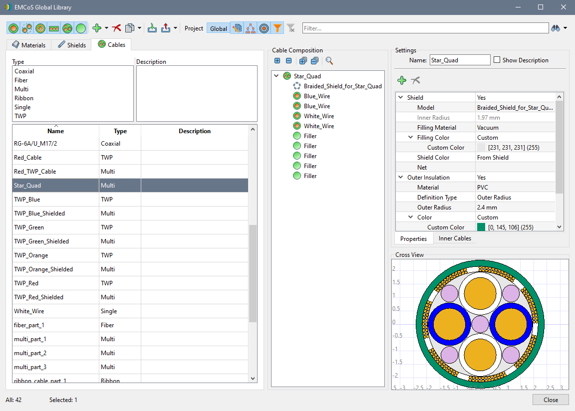
Task: Click the Close button
Action: pyautogui.click(x=551, y=400)
